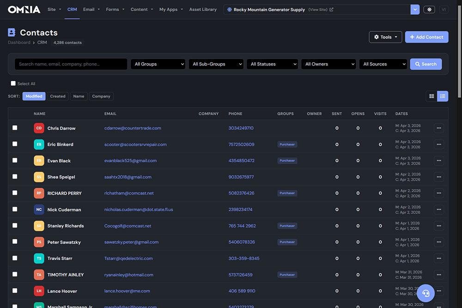Switch to grid view layout

coord(432,96)
